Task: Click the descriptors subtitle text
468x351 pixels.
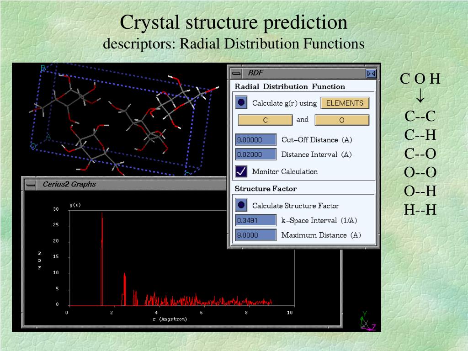Action: 234,43
